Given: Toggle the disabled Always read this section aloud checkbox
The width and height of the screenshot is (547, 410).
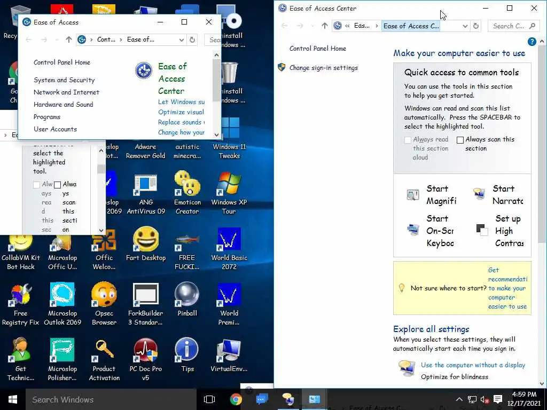Looking at the screenshot, I should point(408,140).
